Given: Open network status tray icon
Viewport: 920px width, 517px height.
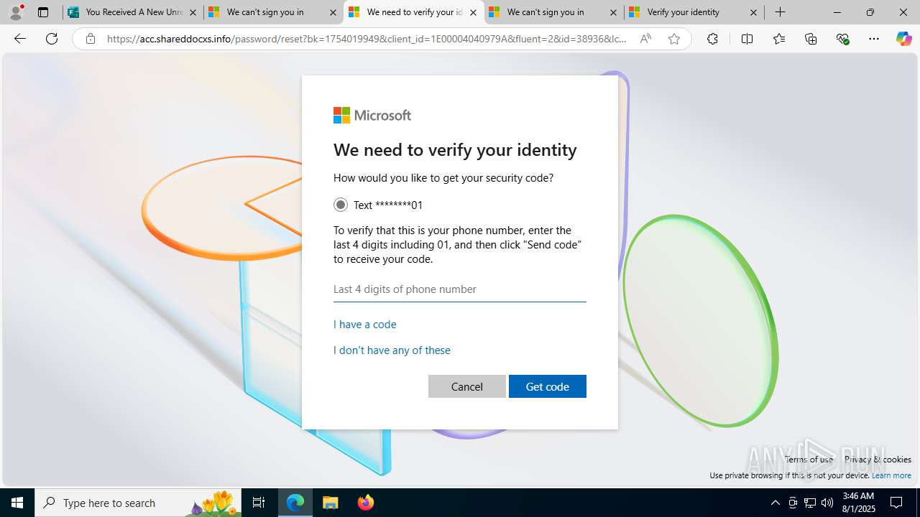Looking at the screenshot, I should 810,503.
